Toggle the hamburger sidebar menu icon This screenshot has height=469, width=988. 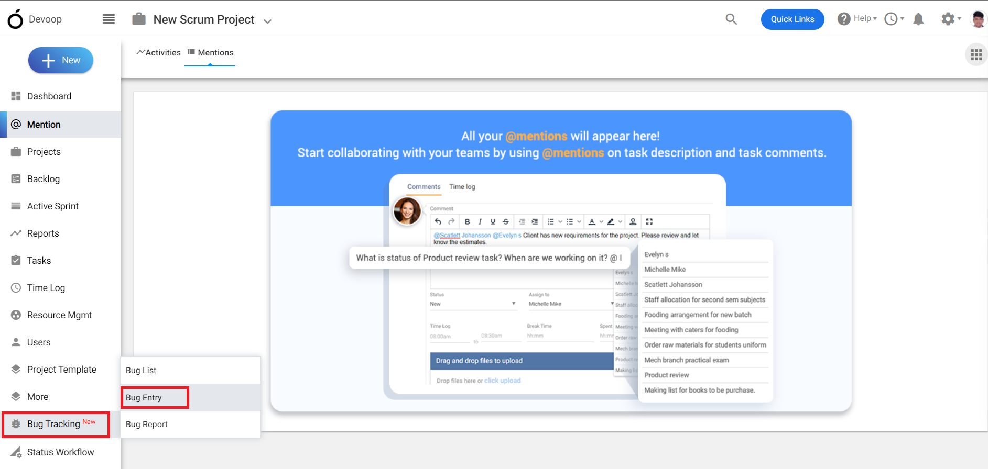[x=108, y=19]
